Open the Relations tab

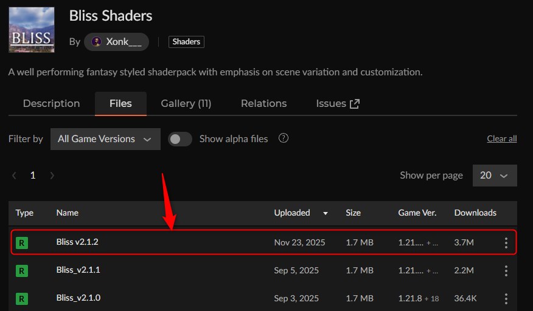pyautogui.click(x=264, y=103)
